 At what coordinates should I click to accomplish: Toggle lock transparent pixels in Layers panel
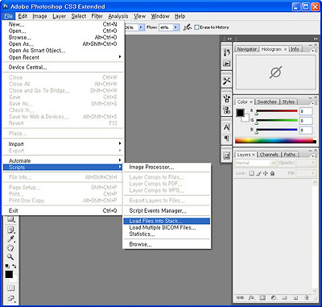[x=251, y=173]
